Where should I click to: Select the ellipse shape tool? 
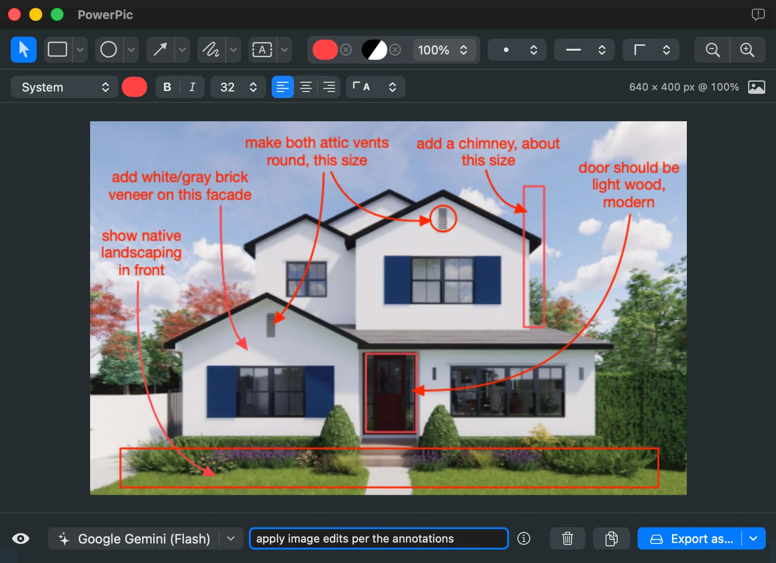[109, 50]
